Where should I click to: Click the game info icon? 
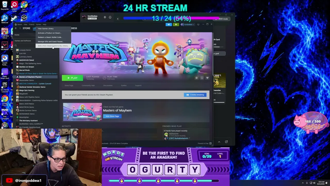point(202,78)
